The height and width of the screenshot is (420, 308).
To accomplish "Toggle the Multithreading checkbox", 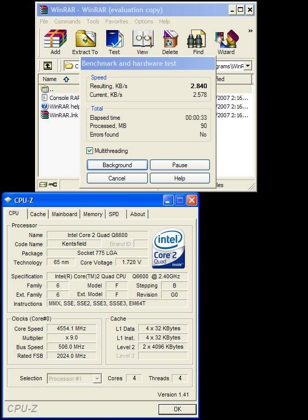I will pyautogui.click(x=90, y=151).
